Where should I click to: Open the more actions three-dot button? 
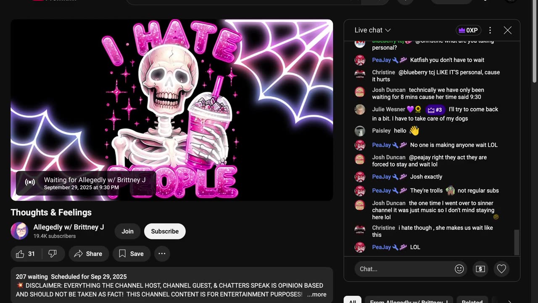[162, 254]
